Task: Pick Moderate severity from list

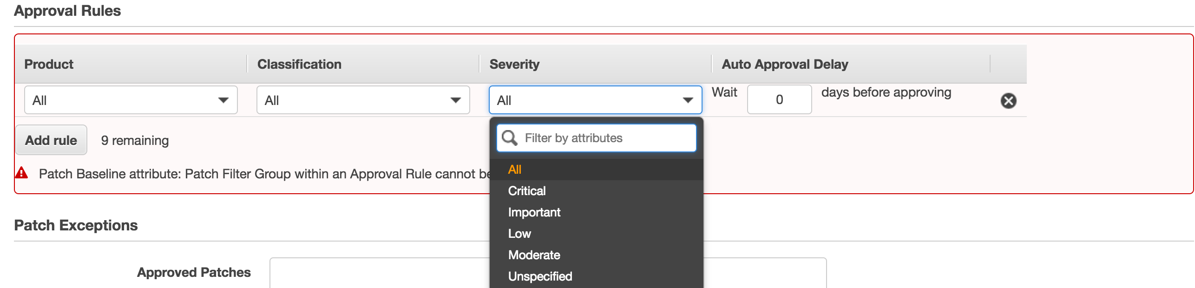Action: click(534, 255)
